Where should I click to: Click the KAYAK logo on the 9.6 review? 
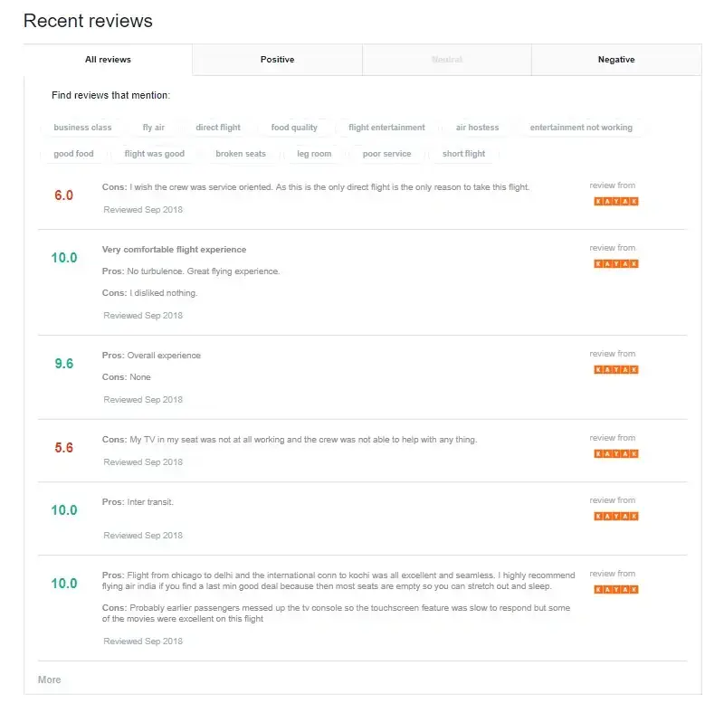pyautogui.click(x=615, y=370)
